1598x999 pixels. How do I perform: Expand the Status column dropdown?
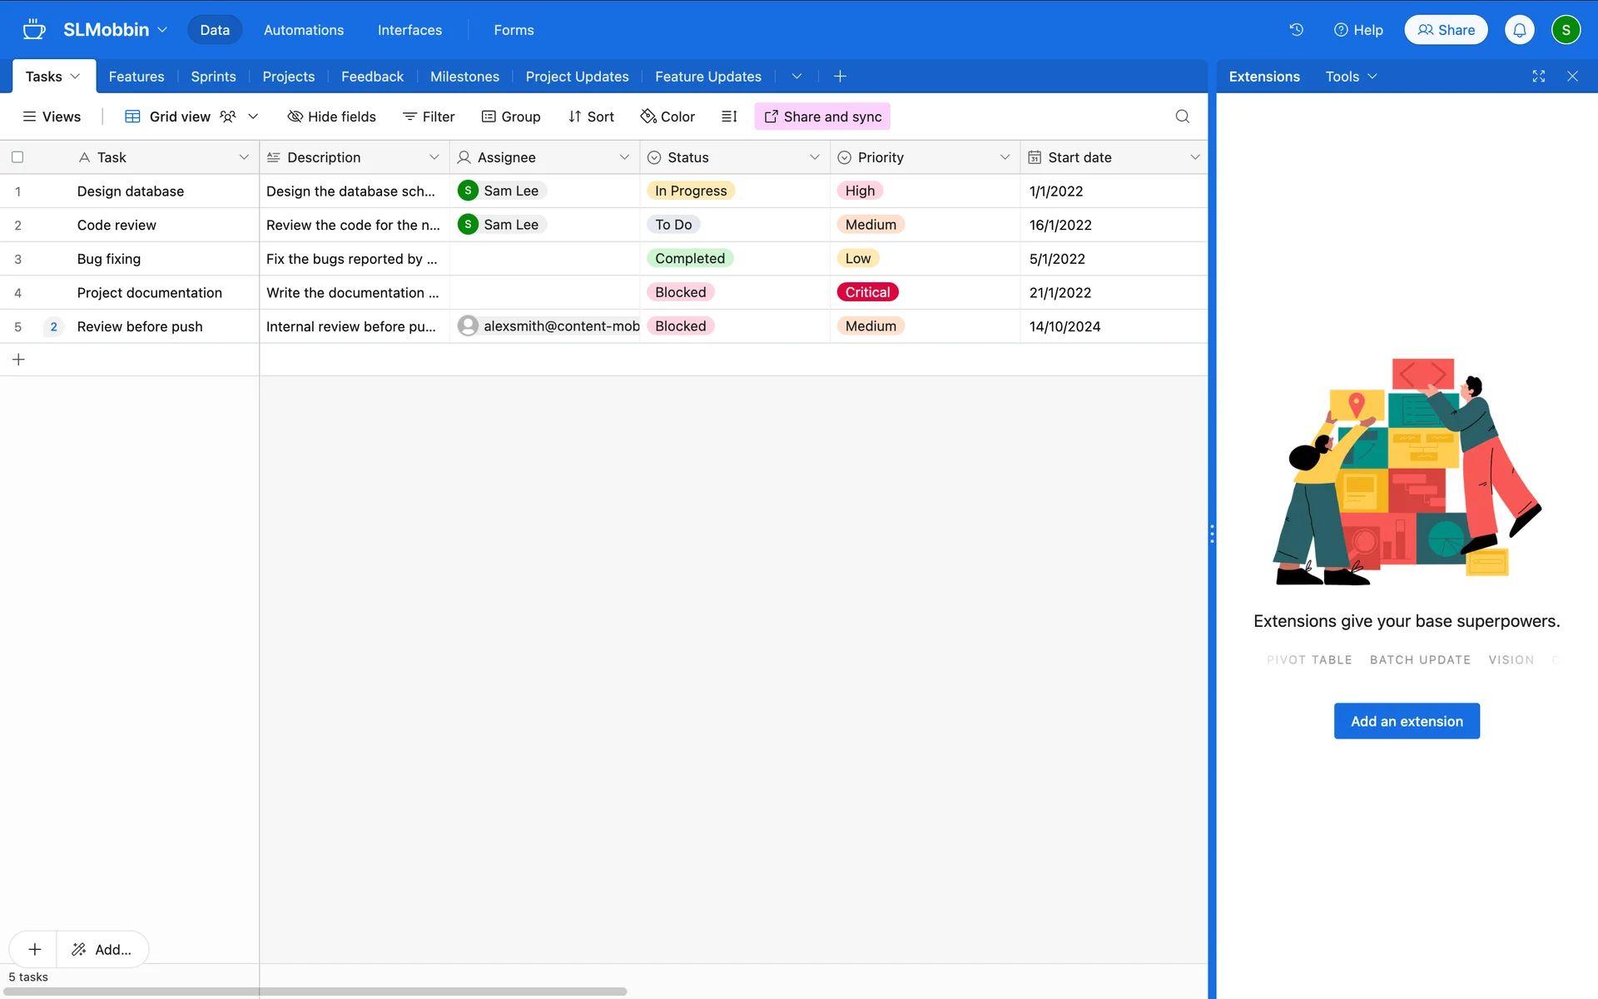pyautogui.click(x=814, y=157)
